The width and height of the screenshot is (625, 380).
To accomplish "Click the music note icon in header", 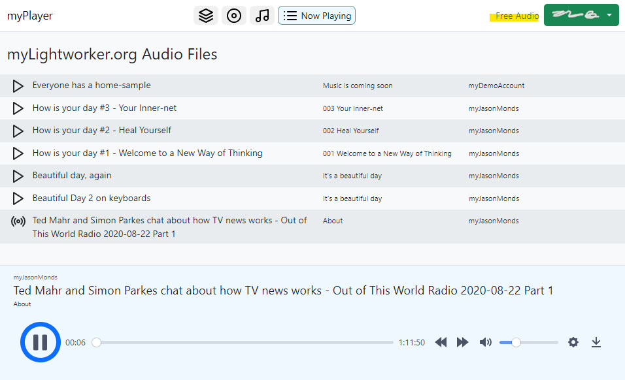I will (262, 16).
